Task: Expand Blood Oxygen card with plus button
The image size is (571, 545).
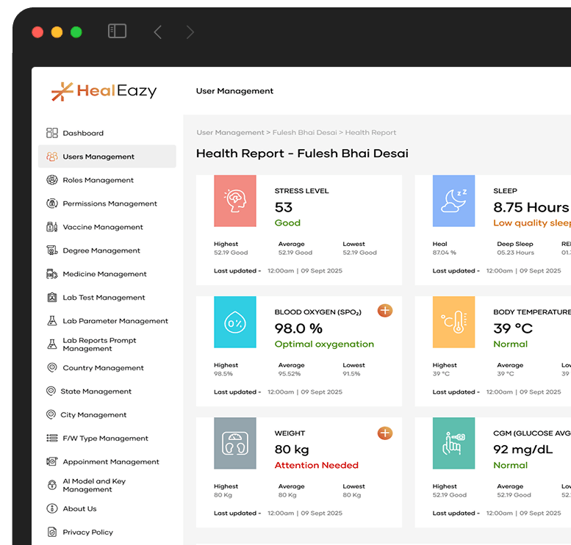Action: tap(385, 311)
